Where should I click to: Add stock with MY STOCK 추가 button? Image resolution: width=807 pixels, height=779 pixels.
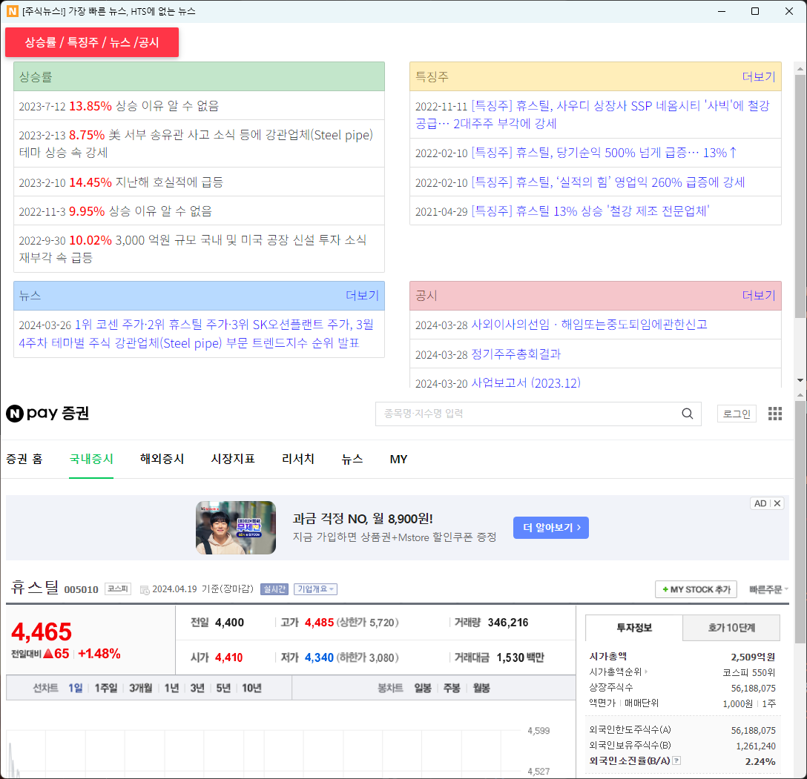[x=696, y=589]
